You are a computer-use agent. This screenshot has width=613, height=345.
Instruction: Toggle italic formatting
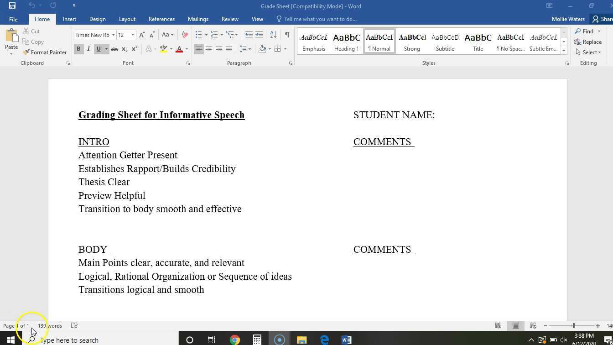[x=88, y=49]
